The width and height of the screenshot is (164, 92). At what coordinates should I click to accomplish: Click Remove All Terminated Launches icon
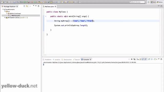click(134, 59)
